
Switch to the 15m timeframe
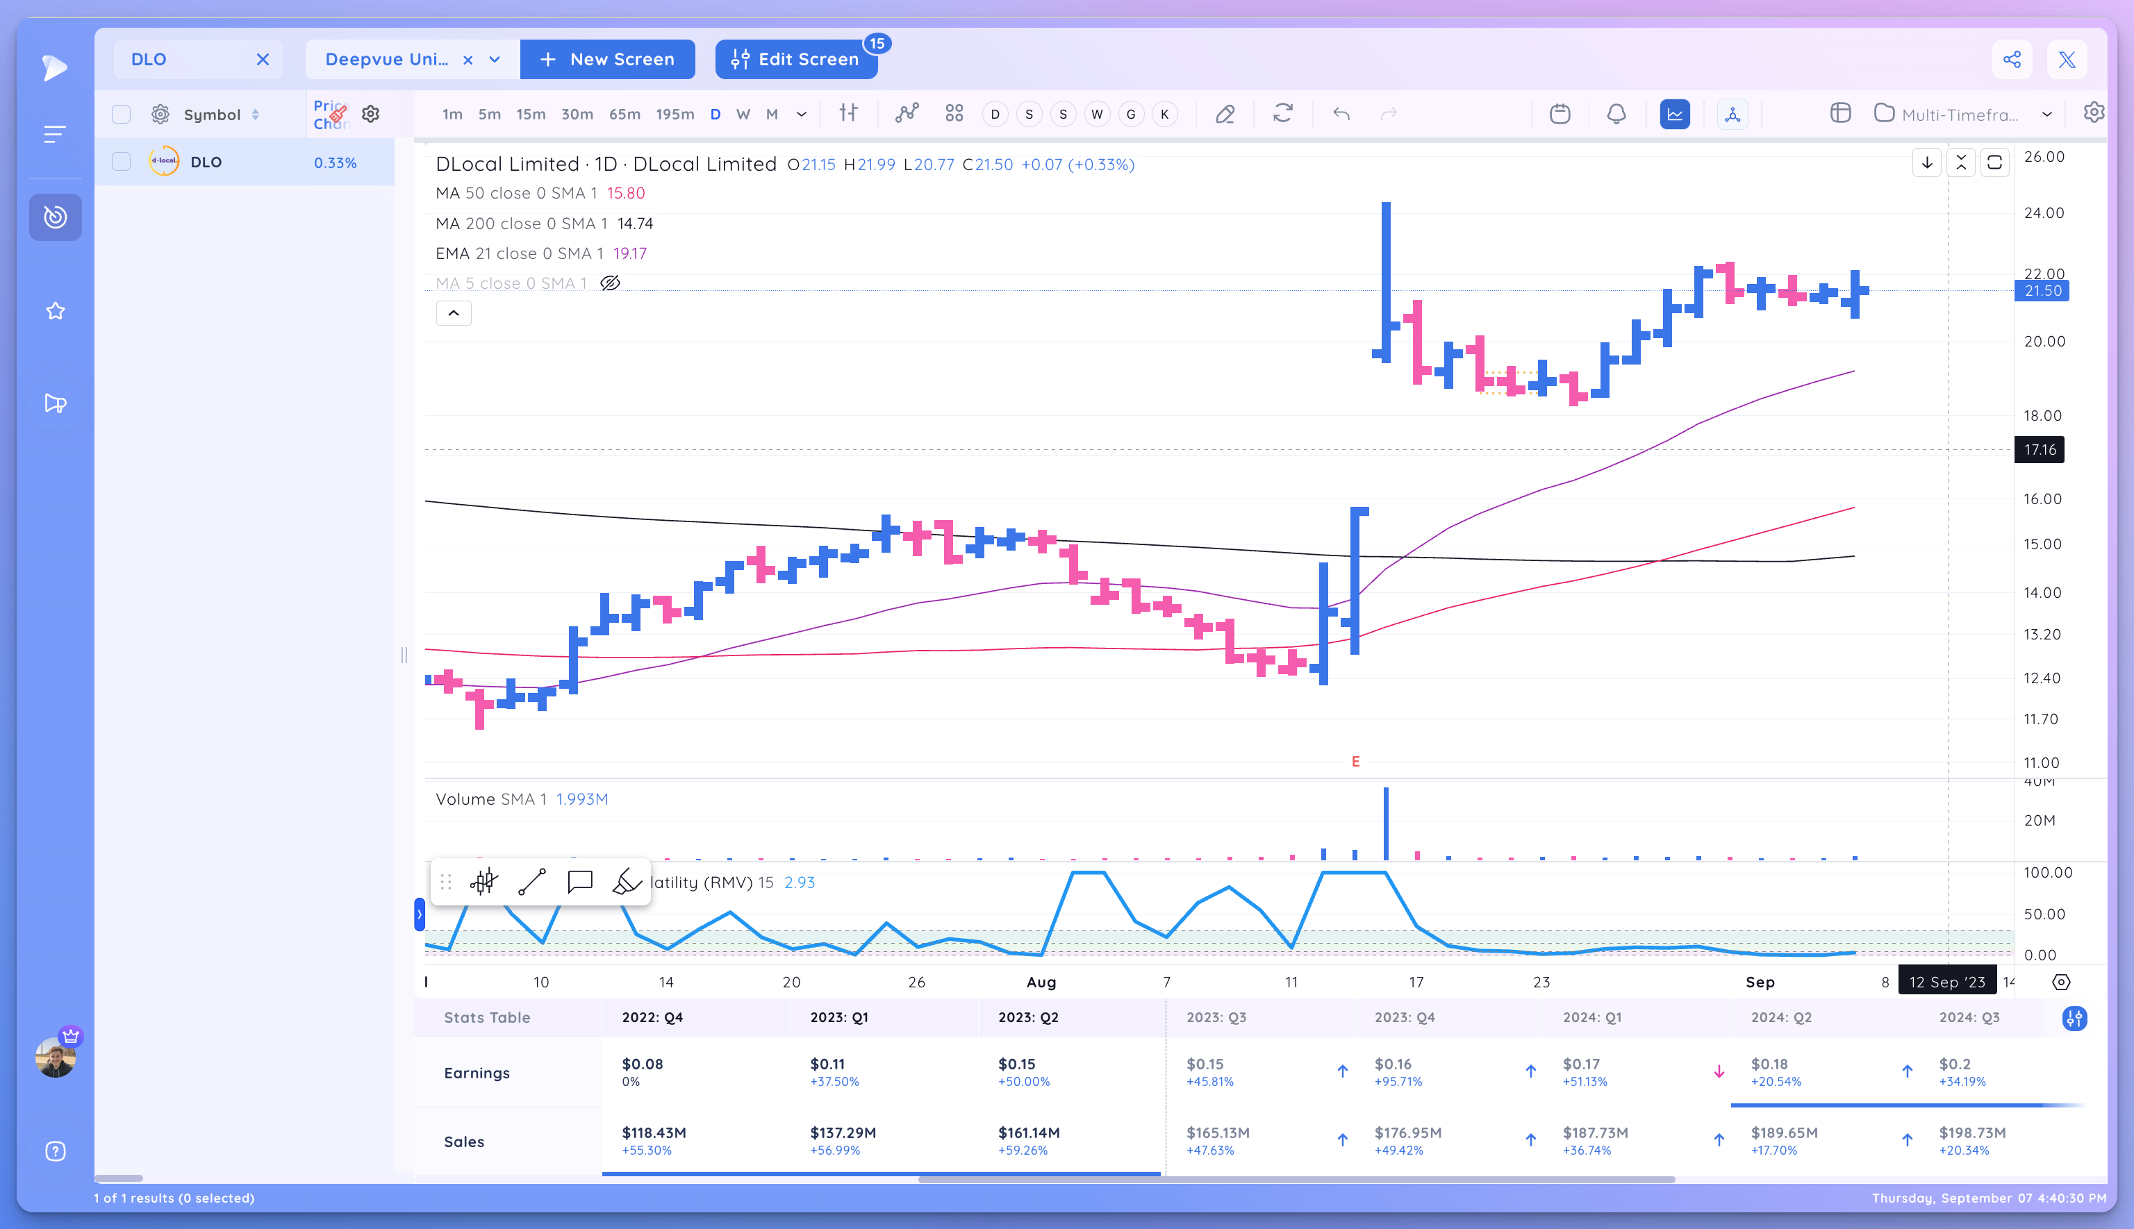(531, 114)
